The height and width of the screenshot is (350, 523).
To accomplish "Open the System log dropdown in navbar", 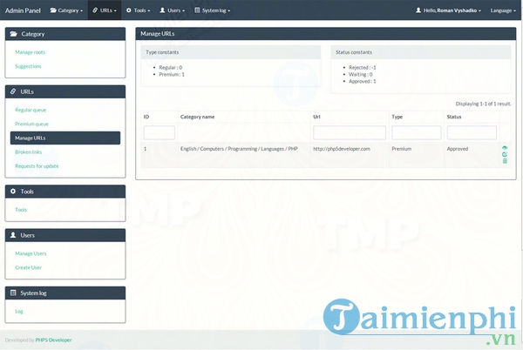I will [212, 10].
